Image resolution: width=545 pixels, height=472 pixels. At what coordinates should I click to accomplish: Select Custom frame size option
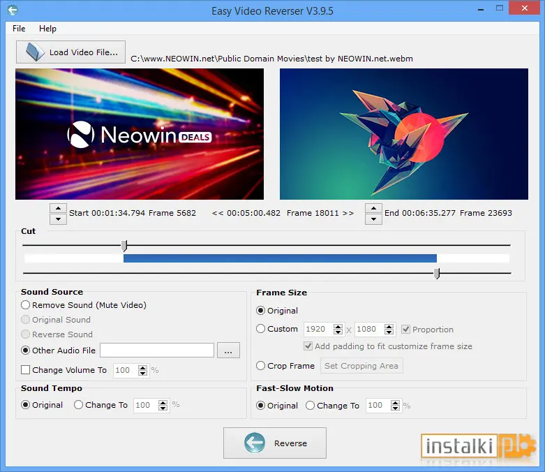pos(277,329)
